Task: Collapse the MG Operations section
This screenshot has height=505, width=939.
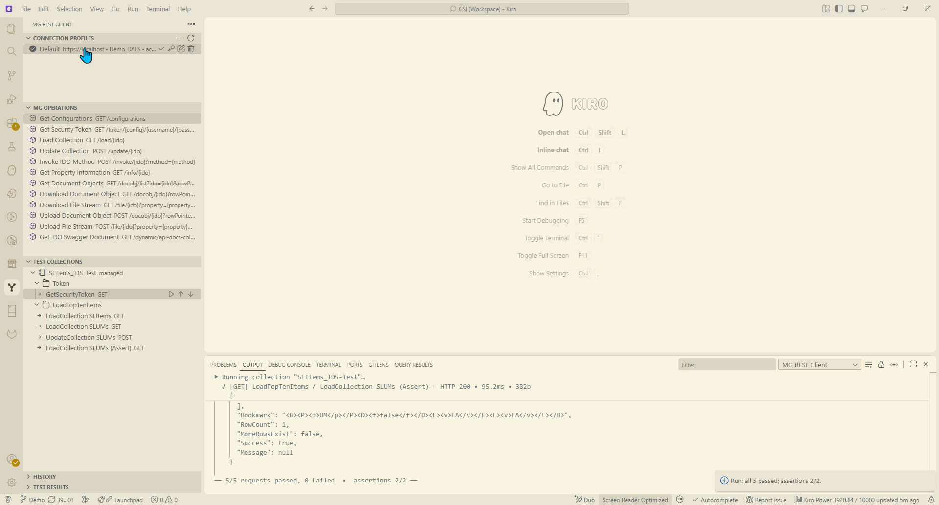Action: (28, 107)
